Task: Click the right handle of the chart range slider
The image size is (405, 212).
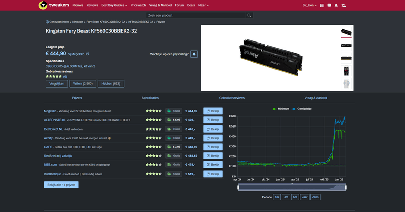Action: click(x=346, y=187)
